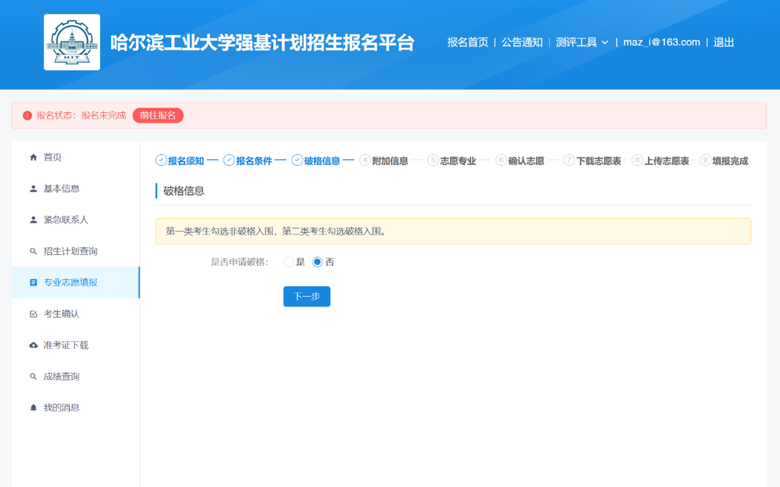Click the maz_i@163.com account link
The width and height of the screenshot is (780, 487).
(x=661, y=42)
